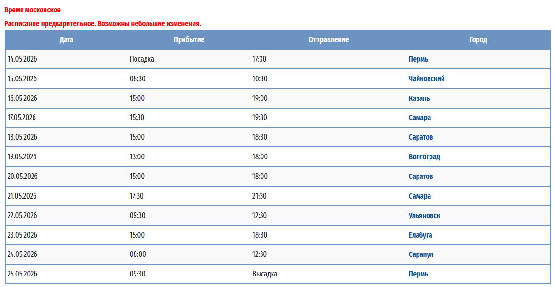Click the red preliminary schedule notice link
The height and width of the screenshot is (287, 555).
click(102, 24)
